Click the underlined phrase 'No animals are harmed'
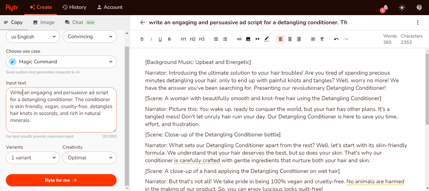The image size is (429, 191). click(375, 181)
